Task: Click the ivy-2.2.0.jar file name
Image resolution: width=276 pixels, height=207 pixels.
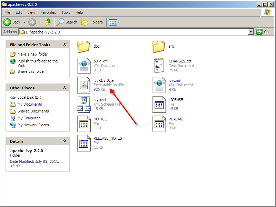Action: click(104, 80)
